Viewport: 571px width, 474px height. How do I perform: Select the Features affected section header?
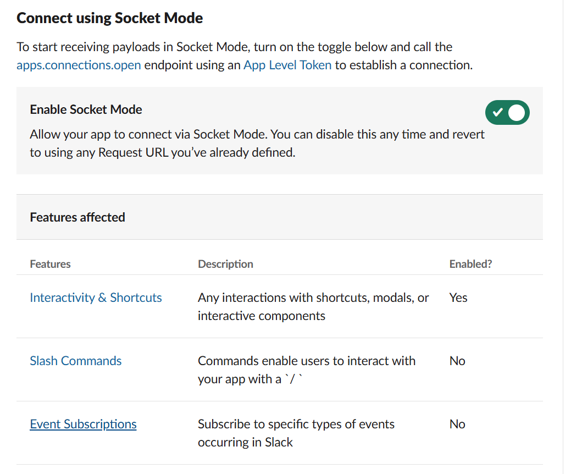point(77,217)
